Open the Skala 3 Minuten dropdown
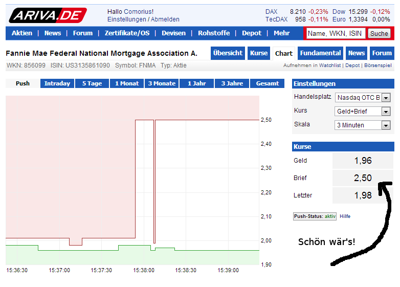 [362, 125]
